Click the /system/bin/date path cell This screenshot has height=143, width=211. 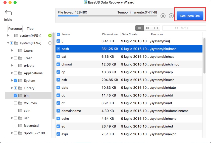tap(163, 88)
